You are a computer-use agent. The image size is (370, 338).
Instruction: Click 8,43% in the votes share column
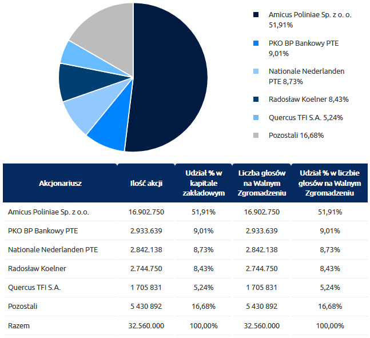(330, 269)
